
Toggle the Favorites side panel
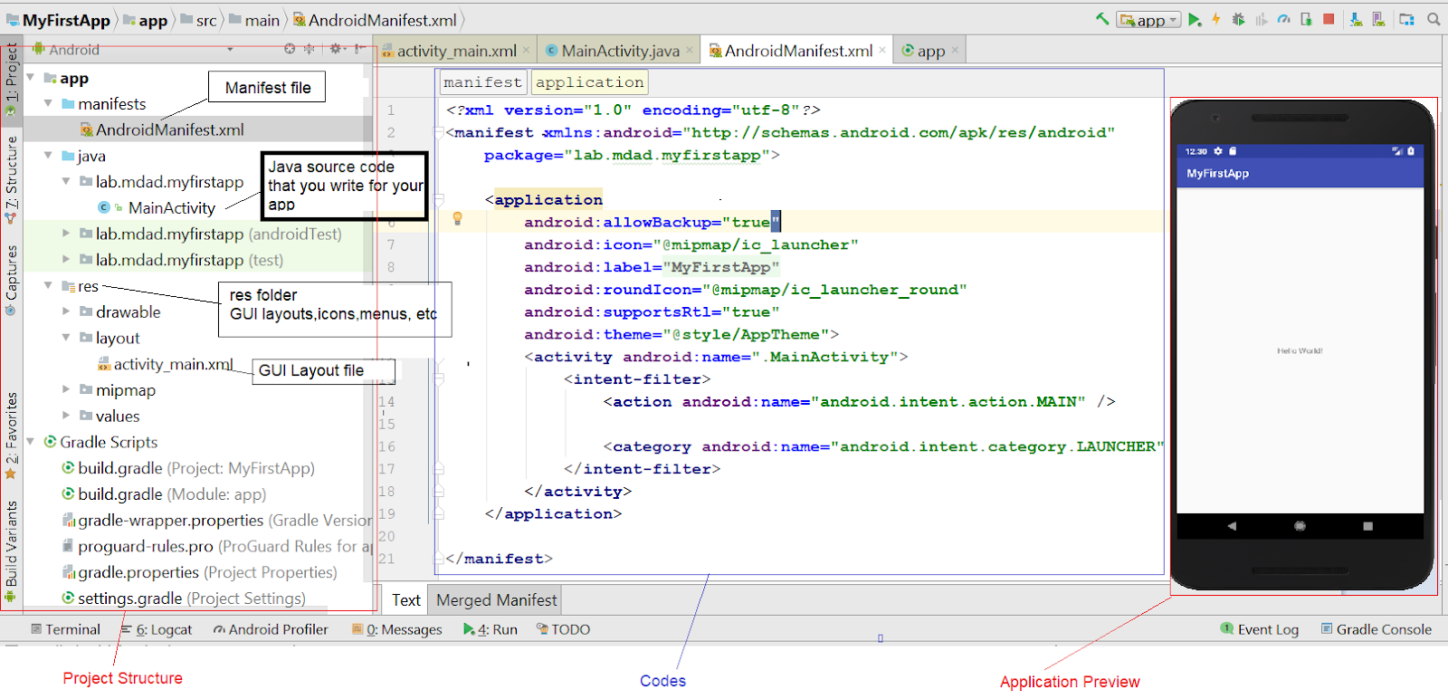pyautogui.click(x=11, y=435)
